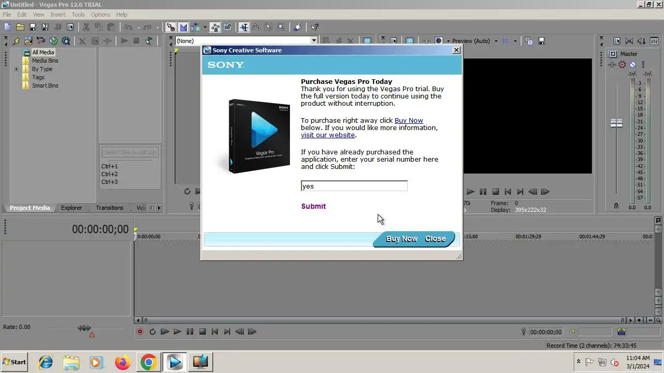
Task: Toggle the Master fader lock icon
Action: [x=616, y=206]
